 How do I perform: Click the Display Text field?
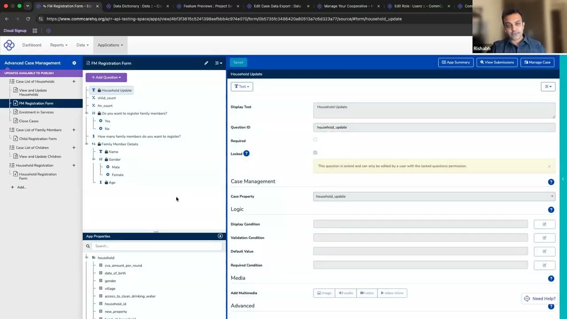pos(434,110)
